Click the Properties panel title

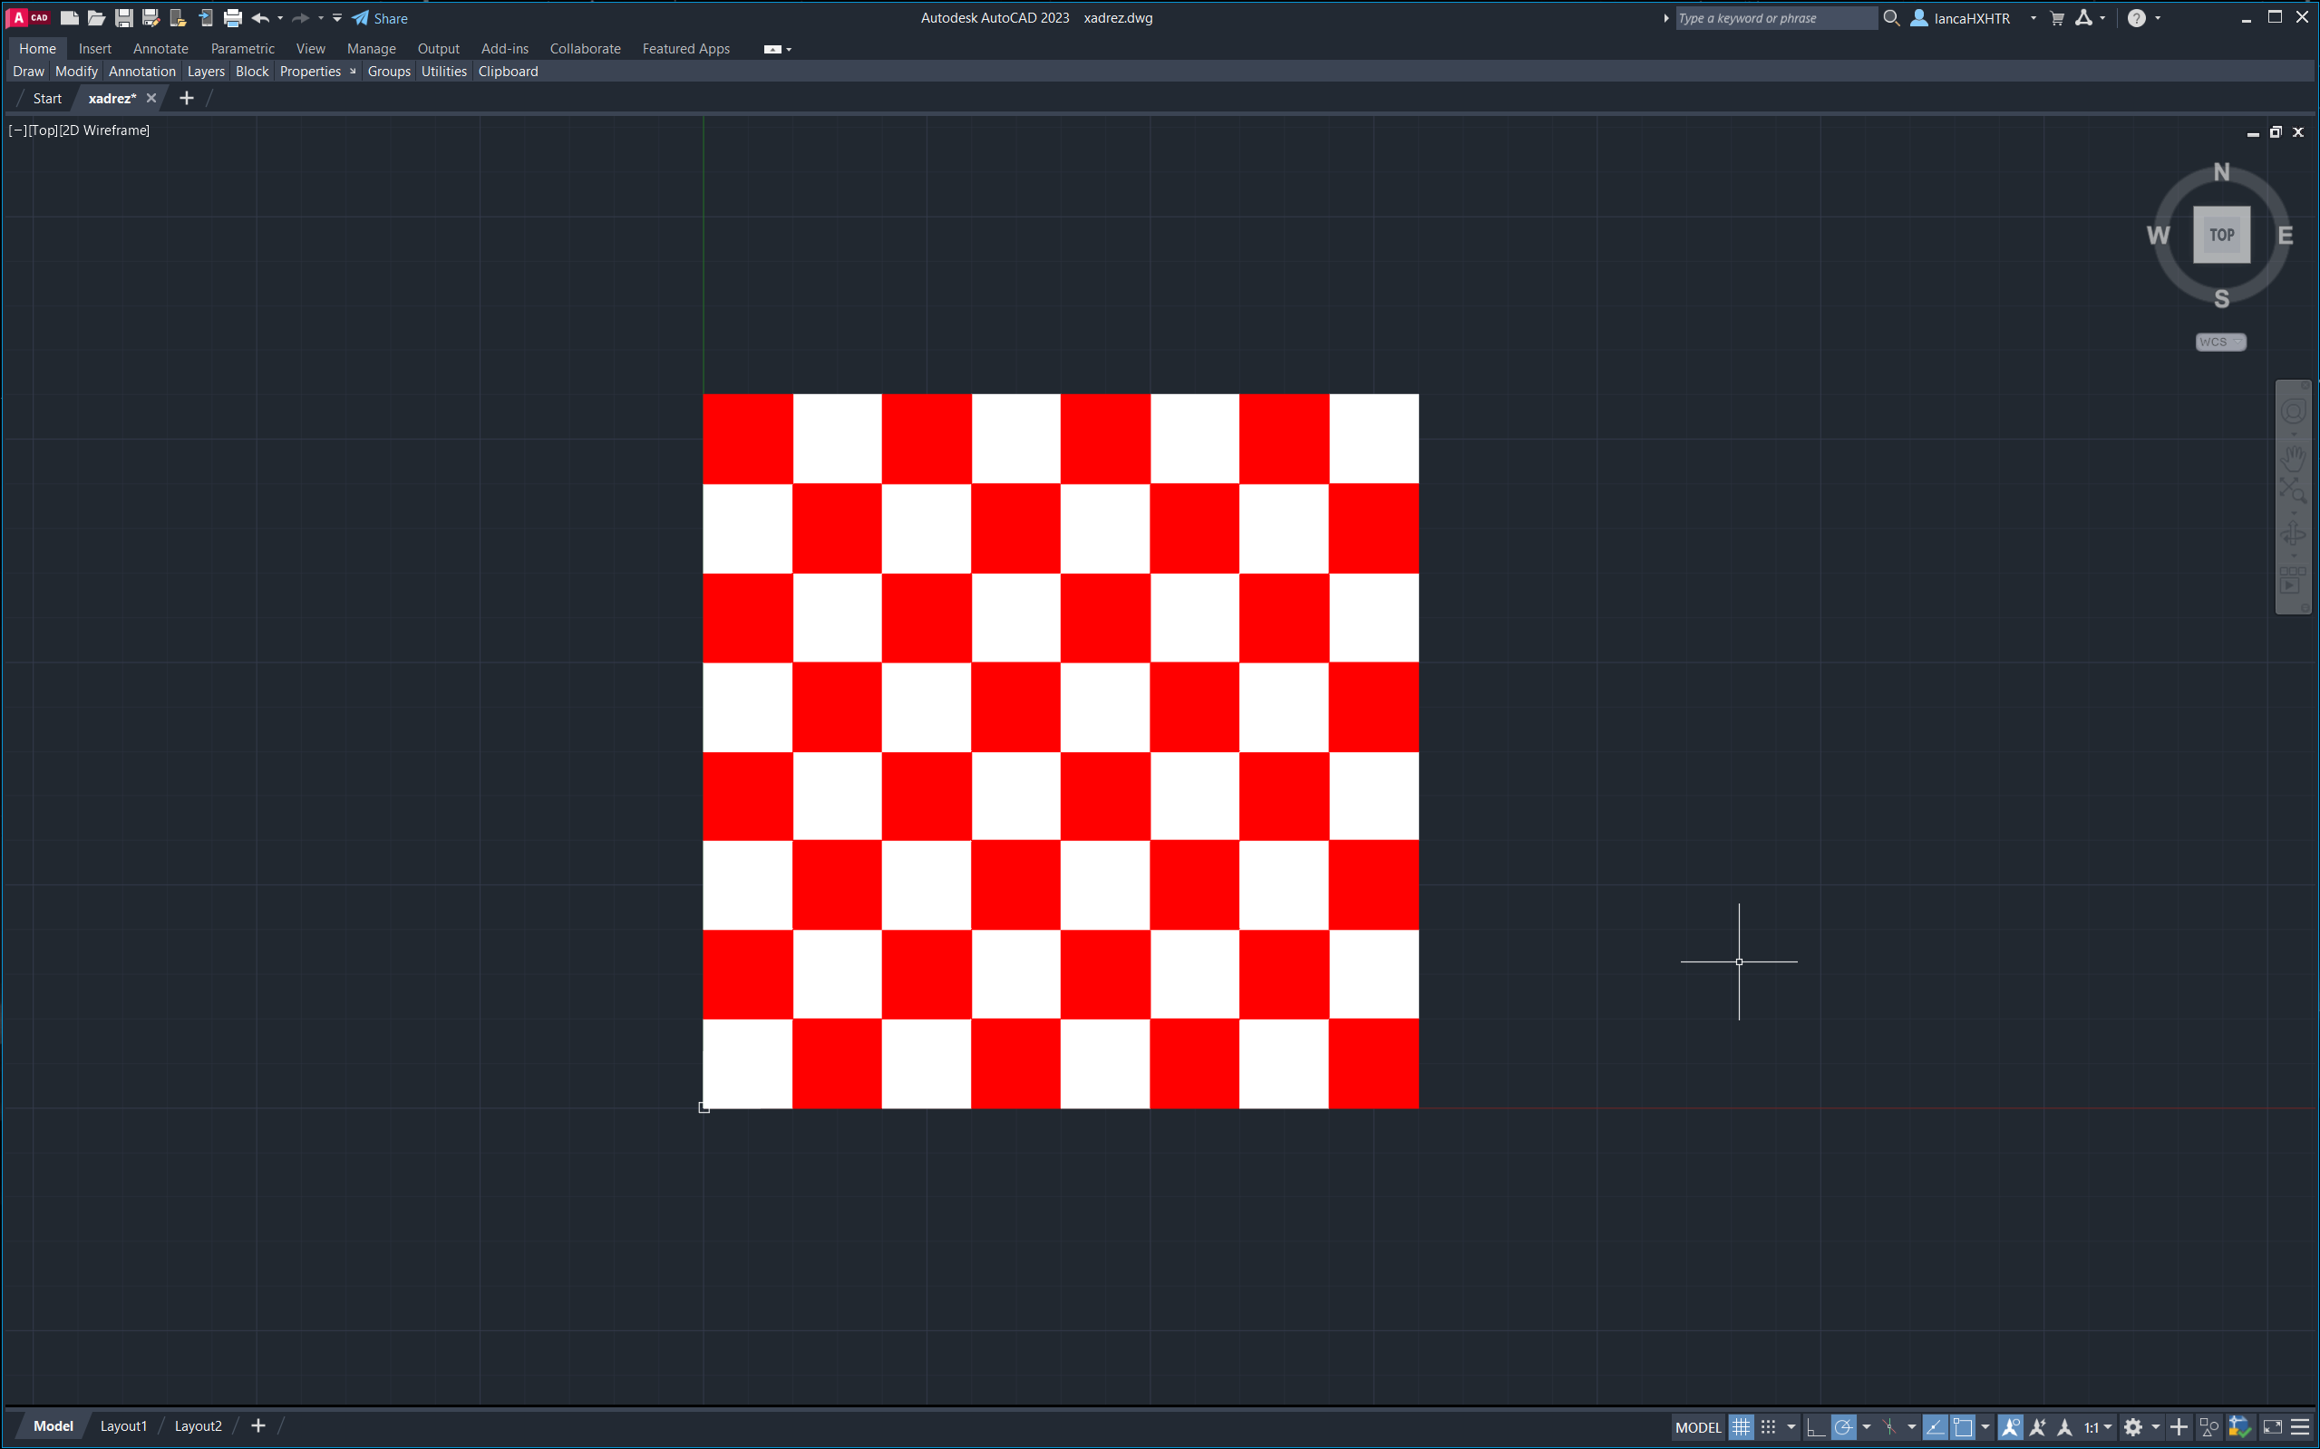coord(310,72)
